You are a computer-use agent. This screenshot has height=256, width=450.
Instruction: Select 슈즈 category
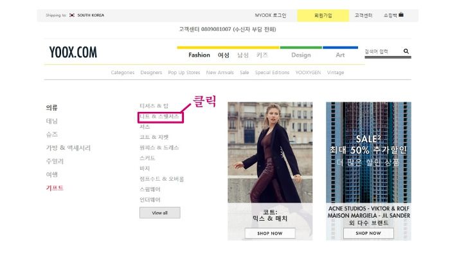point(51,134)
